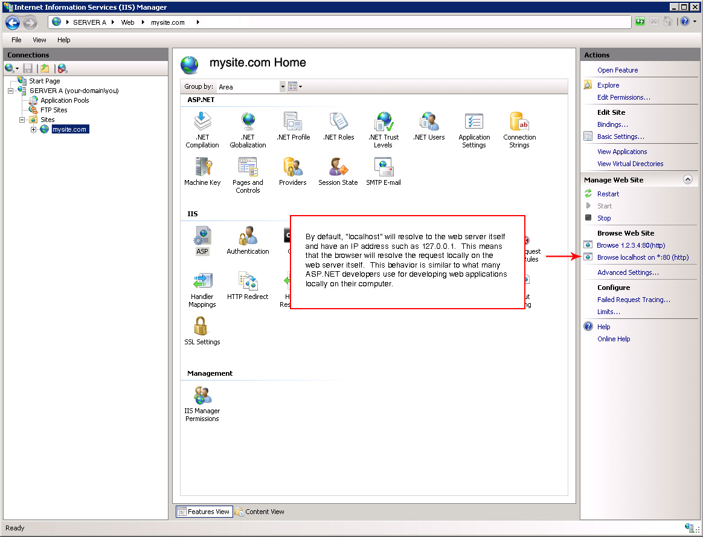This screenshot has width=703, height=537.
Task: Click Edit Permissions link
Action: (624, 97)
